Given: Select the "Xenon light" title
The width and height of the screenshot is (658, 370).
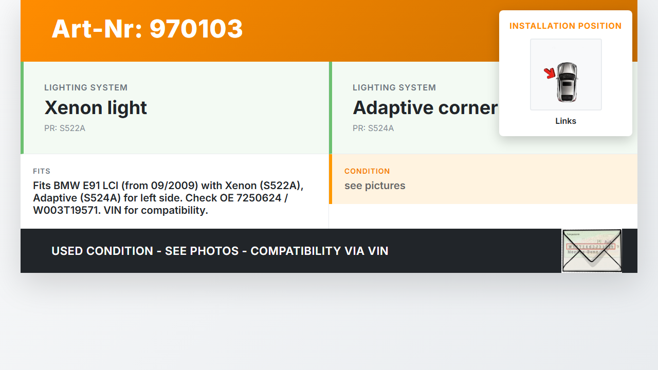Looking at the screenshot, I should 96,108.
